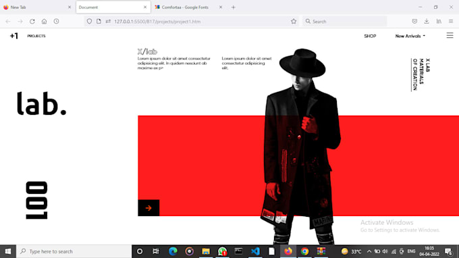Click the large lab. title
This screenshot has height=258, width=459.
[x=42, y=103]
